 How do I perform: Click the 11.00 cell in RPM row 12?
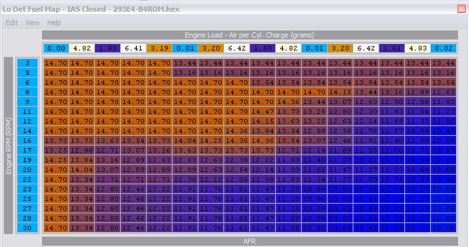tap(444, 122)
